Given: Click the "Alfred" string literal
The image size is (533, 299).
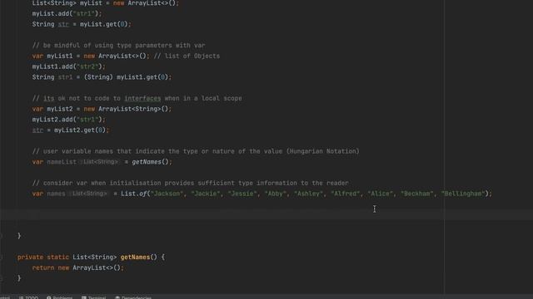Looking at the screenshot, I should pyautogui.click(x=346, y=194).
